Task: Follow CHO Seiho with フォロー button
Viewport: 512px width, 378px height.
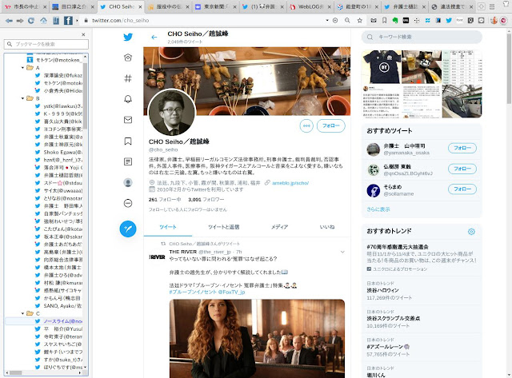Action: [330, 126]
